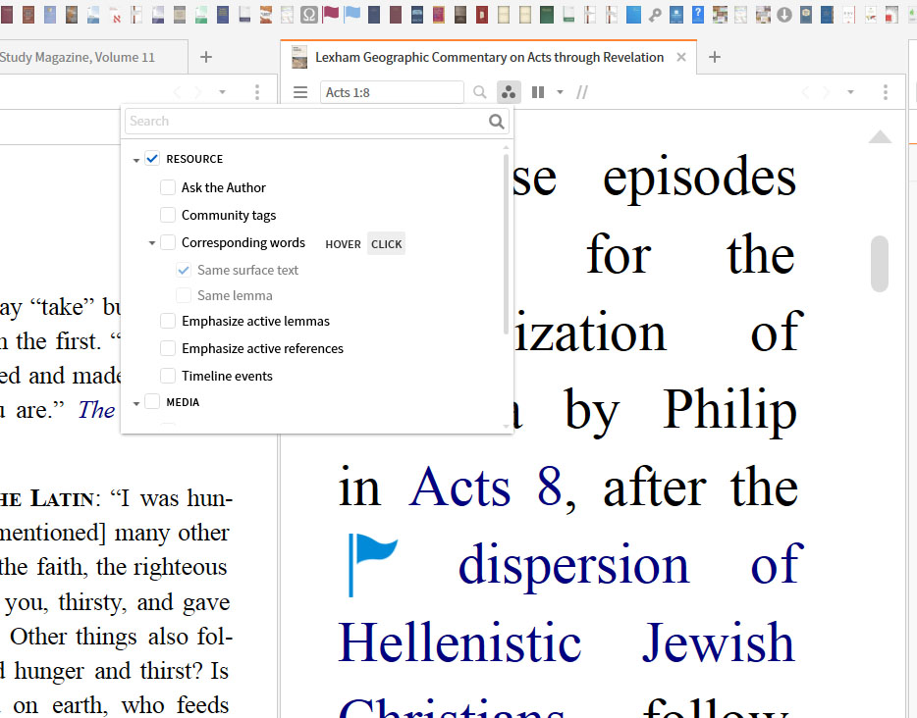Check the Community tags option
The width and height of the screenshot is (917, 718).
(x=168, y=215)
